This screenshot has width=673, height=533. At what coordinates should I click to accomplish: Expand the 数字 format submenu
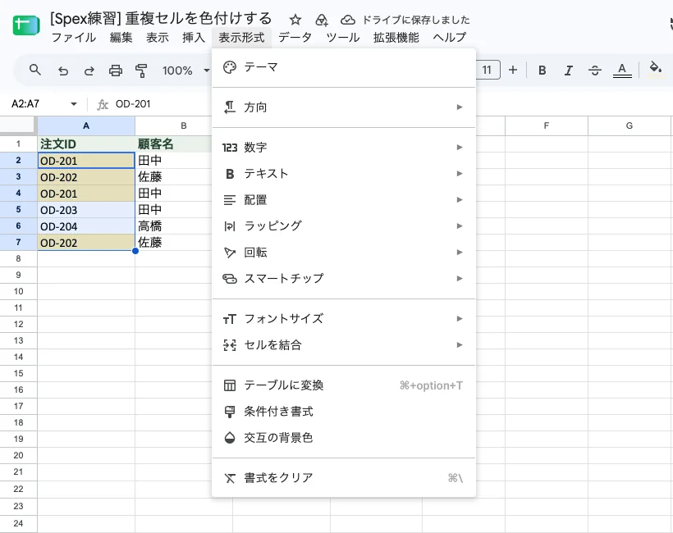(344, 148)
